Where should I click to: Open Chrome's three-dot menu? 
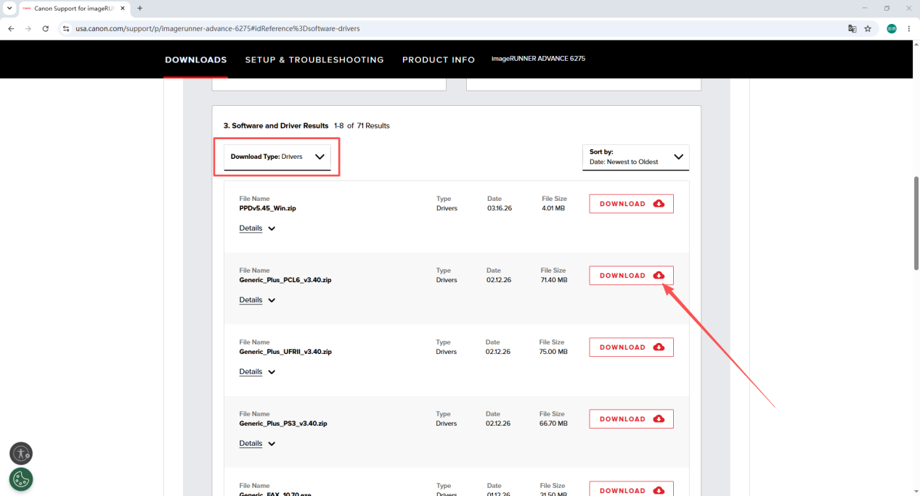pyautogui.click(x=909, y=29)
